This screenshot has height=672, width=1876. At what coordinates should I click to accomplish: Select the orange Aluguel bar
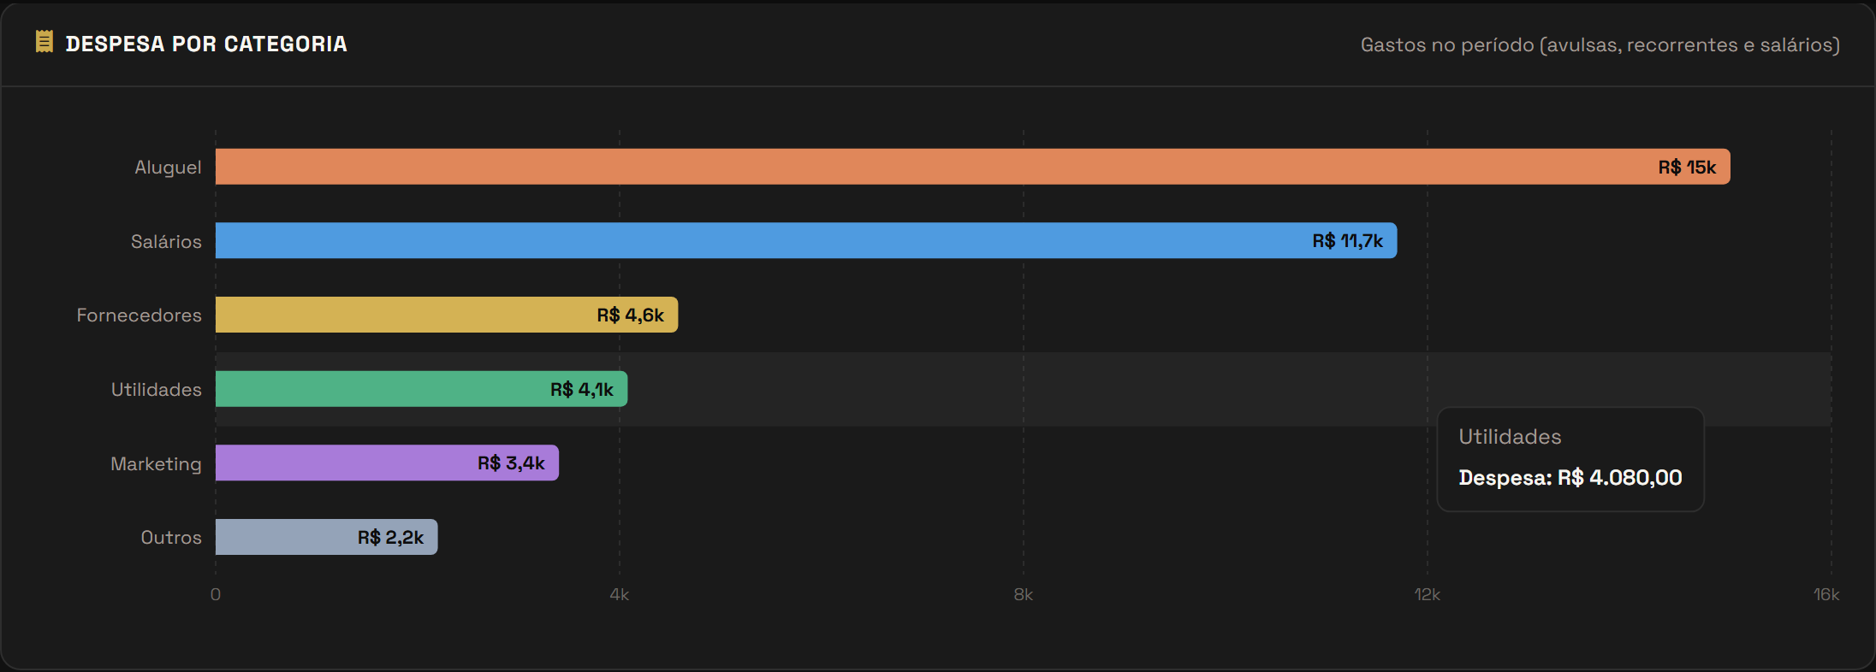click(972, 167)
